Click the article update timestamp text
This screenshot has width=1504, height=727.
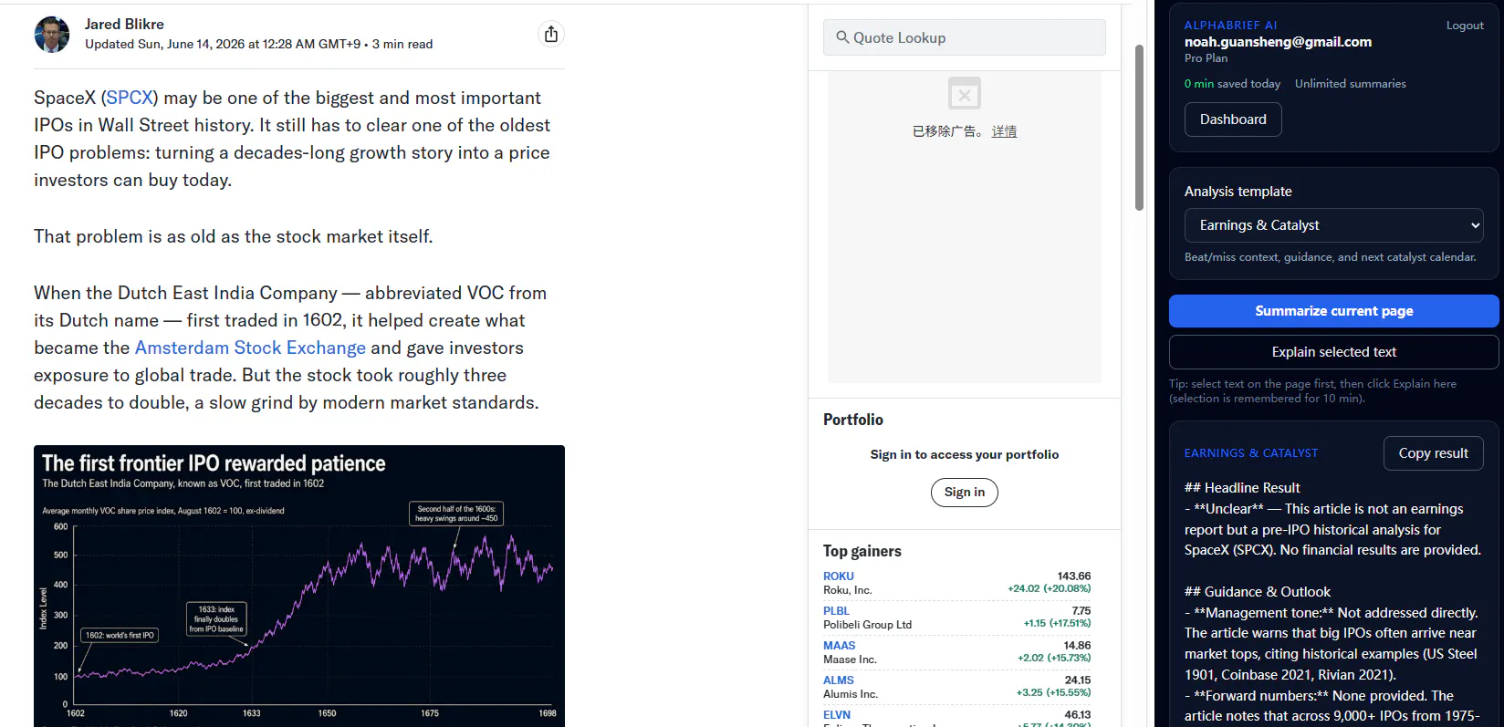223,44
